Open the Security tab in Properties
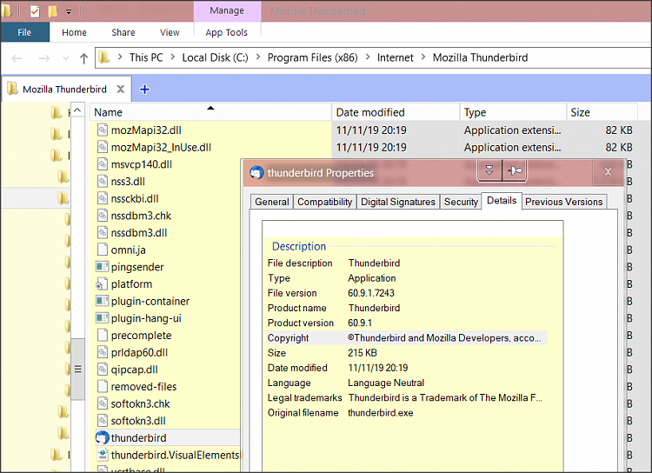Screen dimensions: 652x473 [461, 202]
